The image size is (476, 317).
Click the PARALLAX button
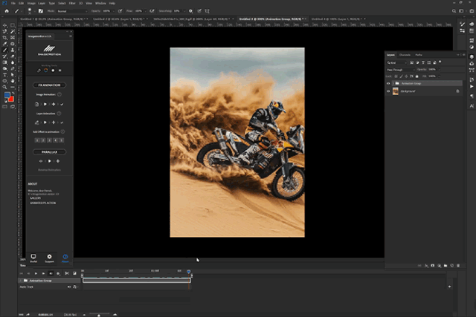[x=49, y=151]
